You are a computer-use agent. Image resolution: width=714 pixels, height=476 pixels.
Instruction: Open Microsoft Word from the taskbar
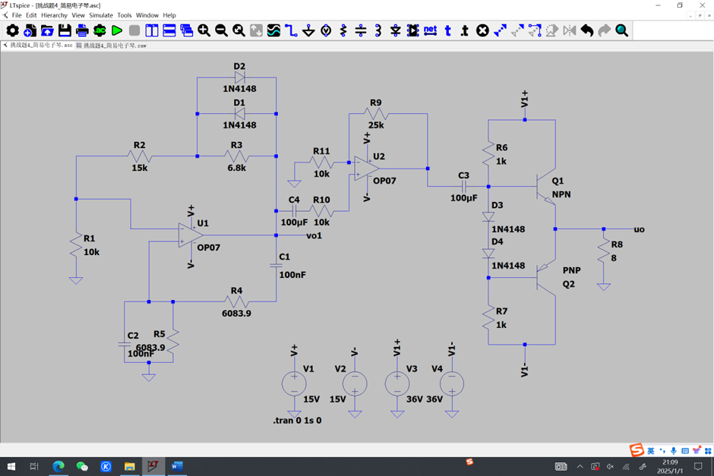[x=177, y=466]
